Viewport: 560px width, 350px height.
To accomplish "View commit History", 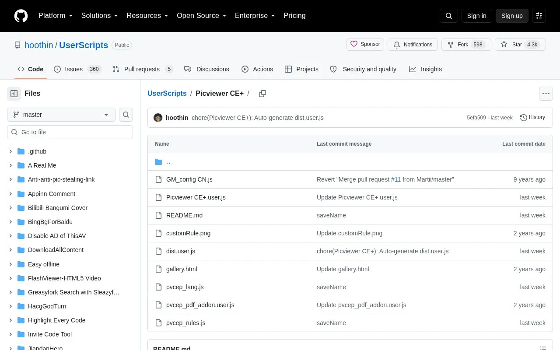I will [x=532, y=117].
